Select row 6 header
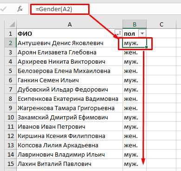181x171 pixels. 10,80
